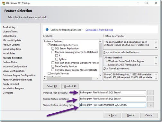Browse for the Shared feature directory
162x122 pixels.
click(x=150, y=99)
